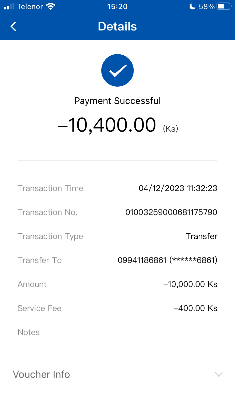Tap the −400.00 Ks service fee value
The width and height of the screenshot is (235, 419).
pos(195,308)
